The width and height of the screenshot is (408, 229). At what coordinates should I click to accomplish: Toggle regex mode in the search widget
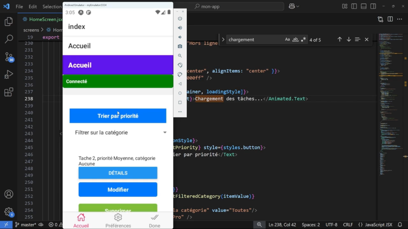(x=303, y=39)
